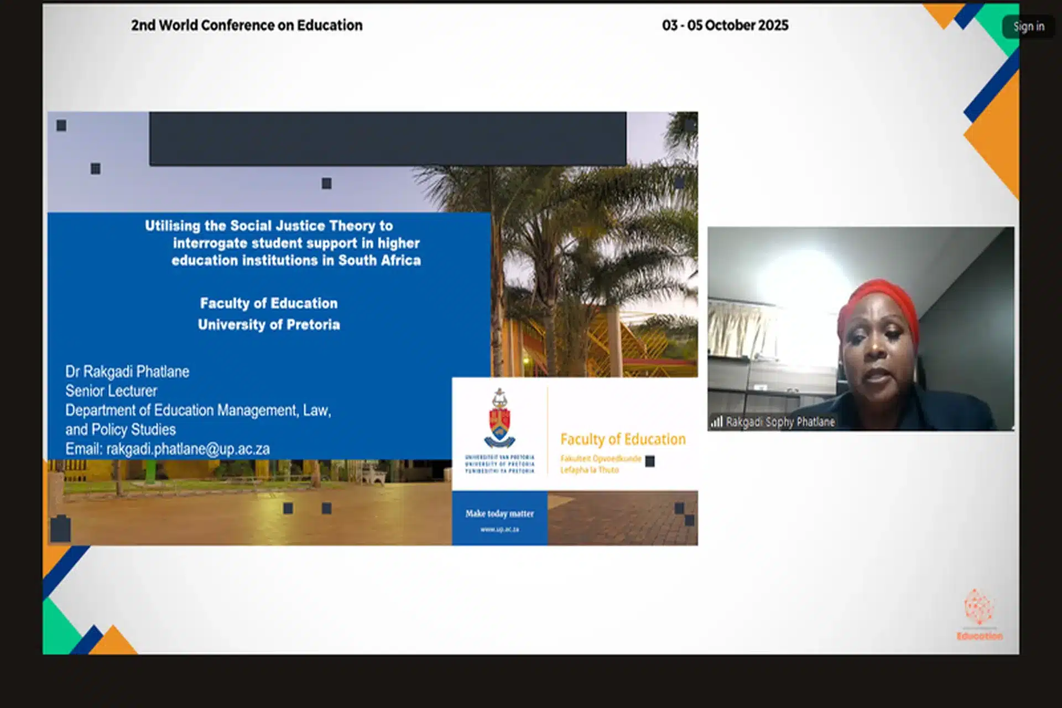Click the signal strength icon by speaker name
Image resolution: width=1062 pixels, height=708 pixels.
(x=716, y=422)
